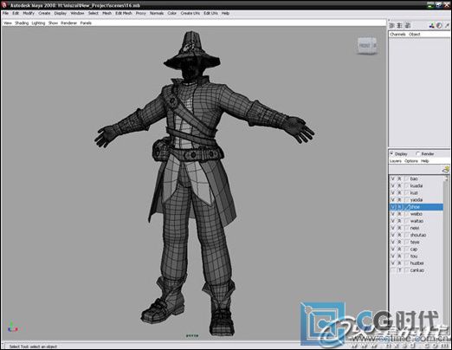This screenshot has height=350, width=452.
Task: Click the circular icon beside the manipulator icon
Action: (439, 26)
